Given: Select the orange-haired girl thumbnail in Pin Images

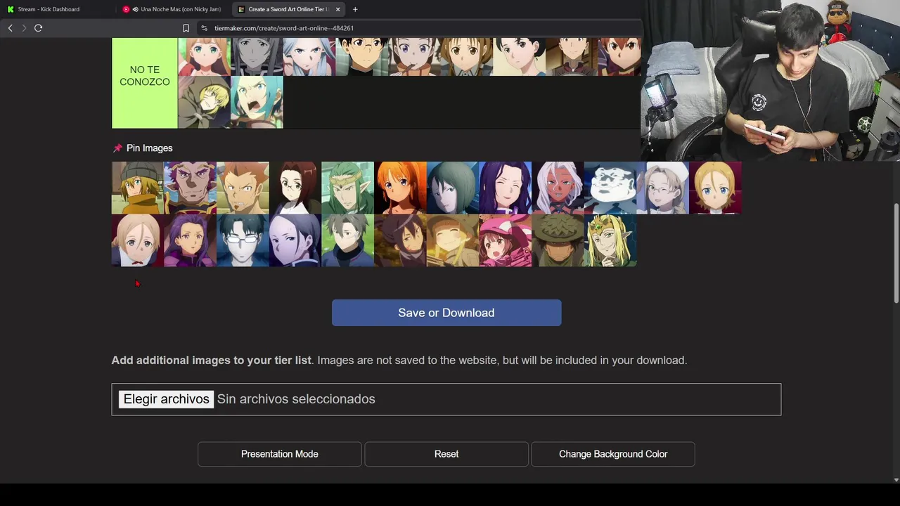Looking at the screenshot, I should [x=400, y=188].
